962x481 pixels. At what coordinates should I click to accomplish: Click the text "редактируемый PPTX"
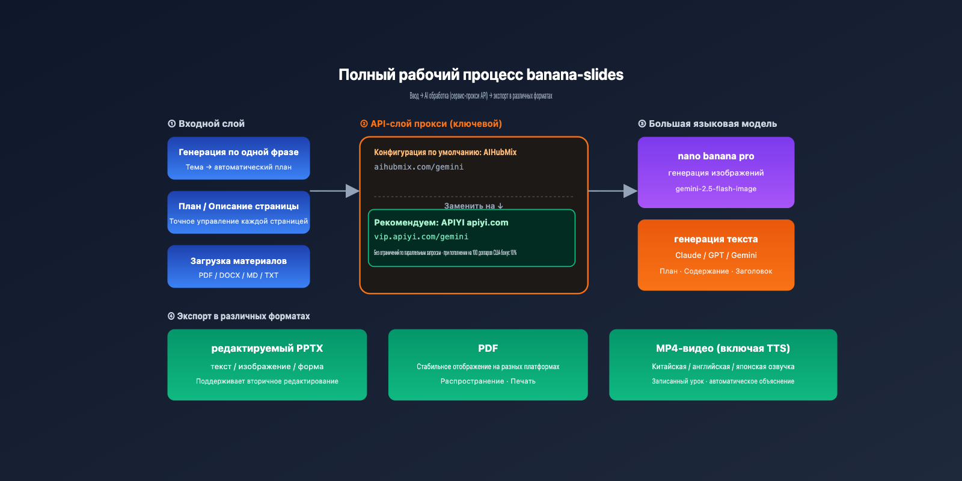coord(268,349)
